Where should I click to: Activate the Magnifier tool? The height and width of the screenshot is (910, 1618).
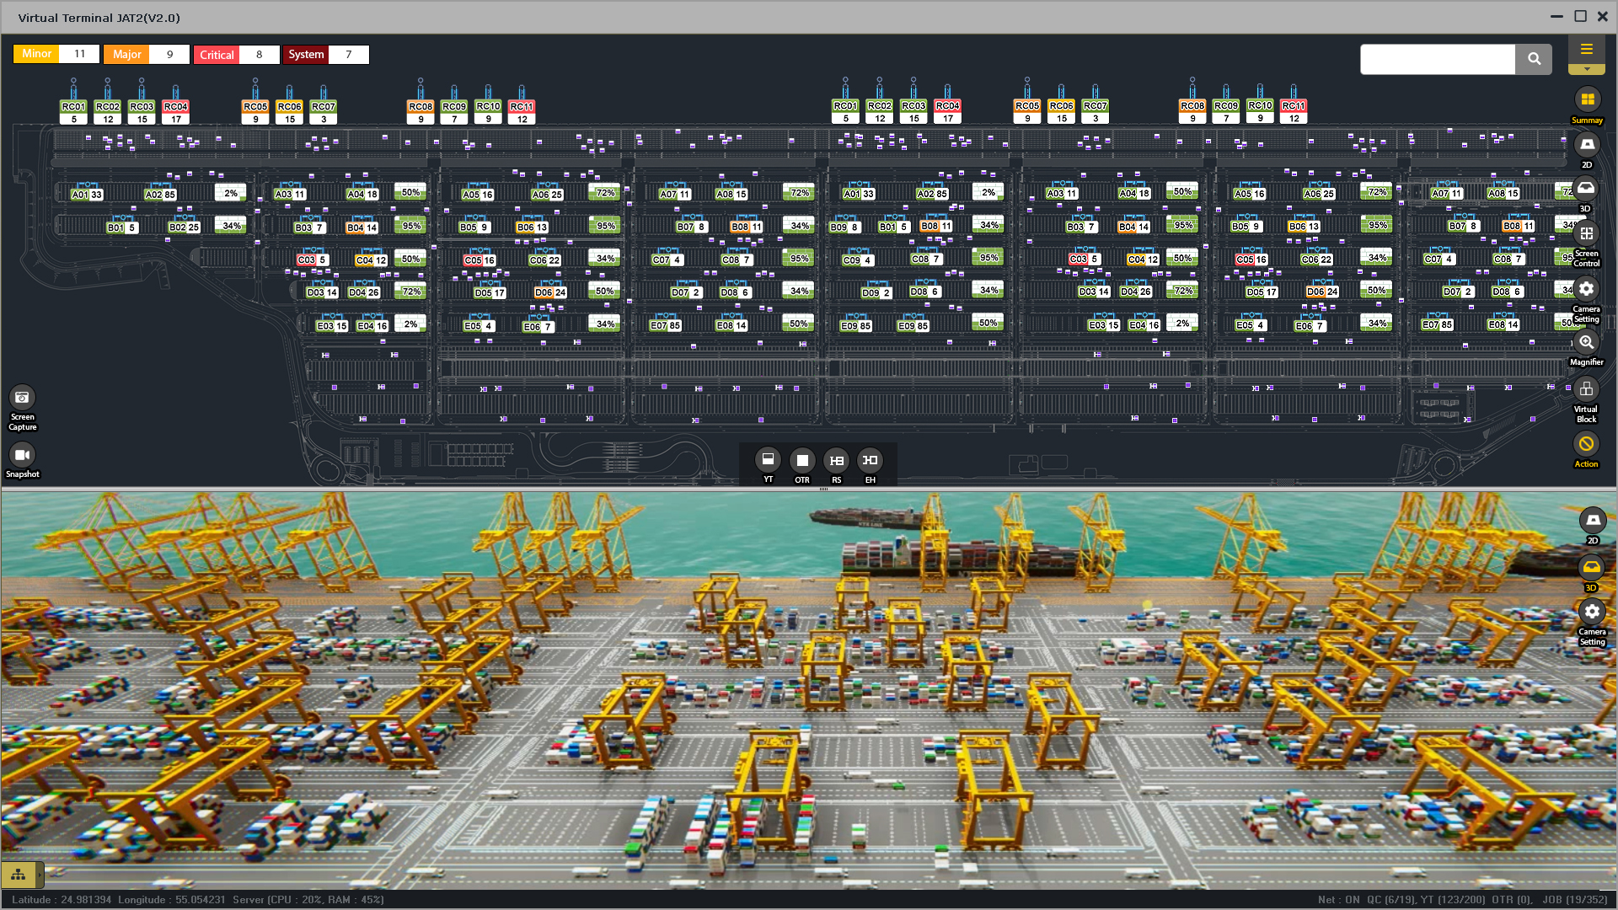pos(1587,342)
